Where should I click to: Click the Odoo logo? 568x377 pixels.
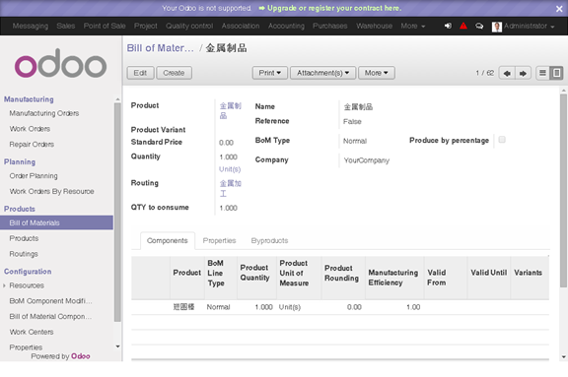coord(60,63)
